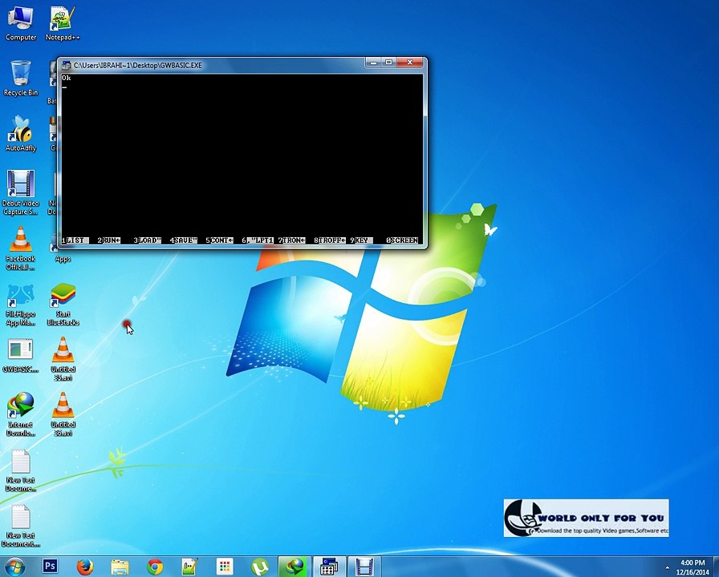Image resolution: width=719 pixels, height=577 pixels.
Task: Click the 0 SCREEN function key label
Action: [x=402, y=240]
